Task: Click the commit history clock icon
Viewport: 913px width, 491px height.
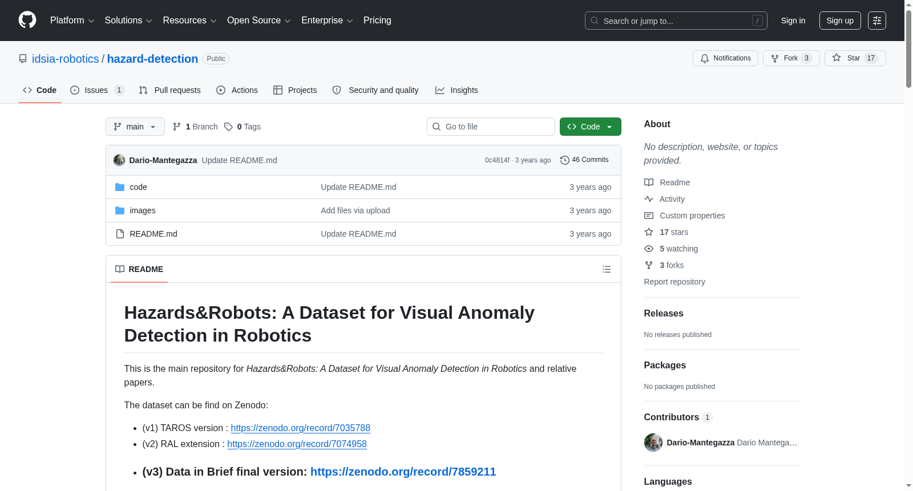Action: pos(565,160)
